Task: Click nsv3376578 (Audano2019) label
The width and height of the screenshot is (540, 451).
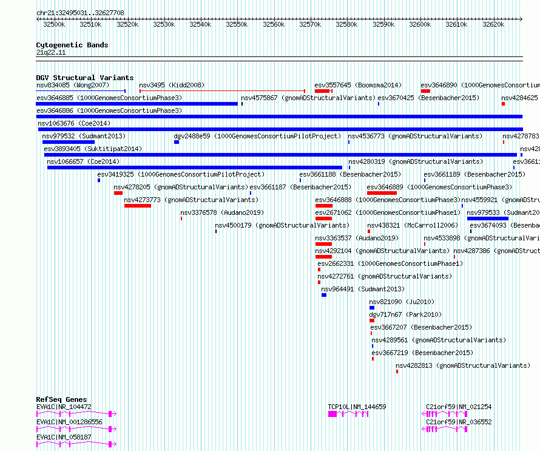Action: [222, 212]
